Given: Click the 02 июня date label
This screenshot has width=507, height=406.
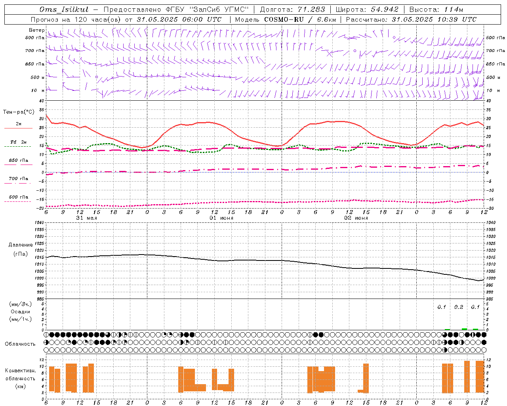Looking at the screenshot, I should (x=356, y=218).
